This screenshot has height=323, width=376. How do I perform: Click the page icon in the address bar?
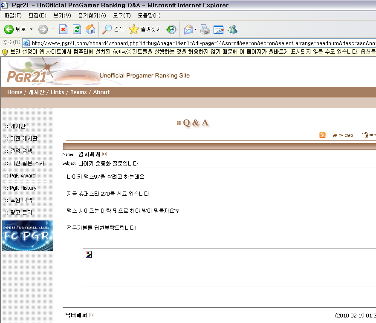26,43
